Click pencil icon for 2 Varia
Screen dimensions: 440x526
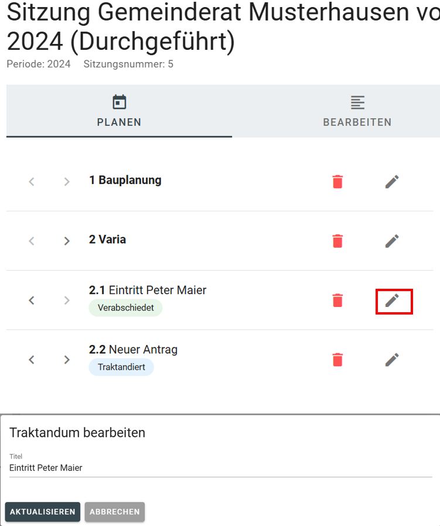point(392,241)
